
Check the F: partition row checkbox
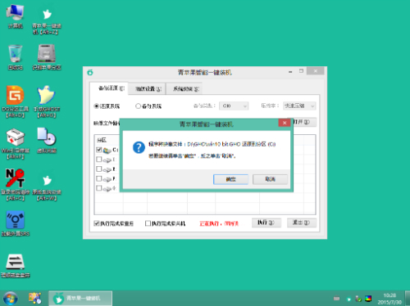click(99, 178)
